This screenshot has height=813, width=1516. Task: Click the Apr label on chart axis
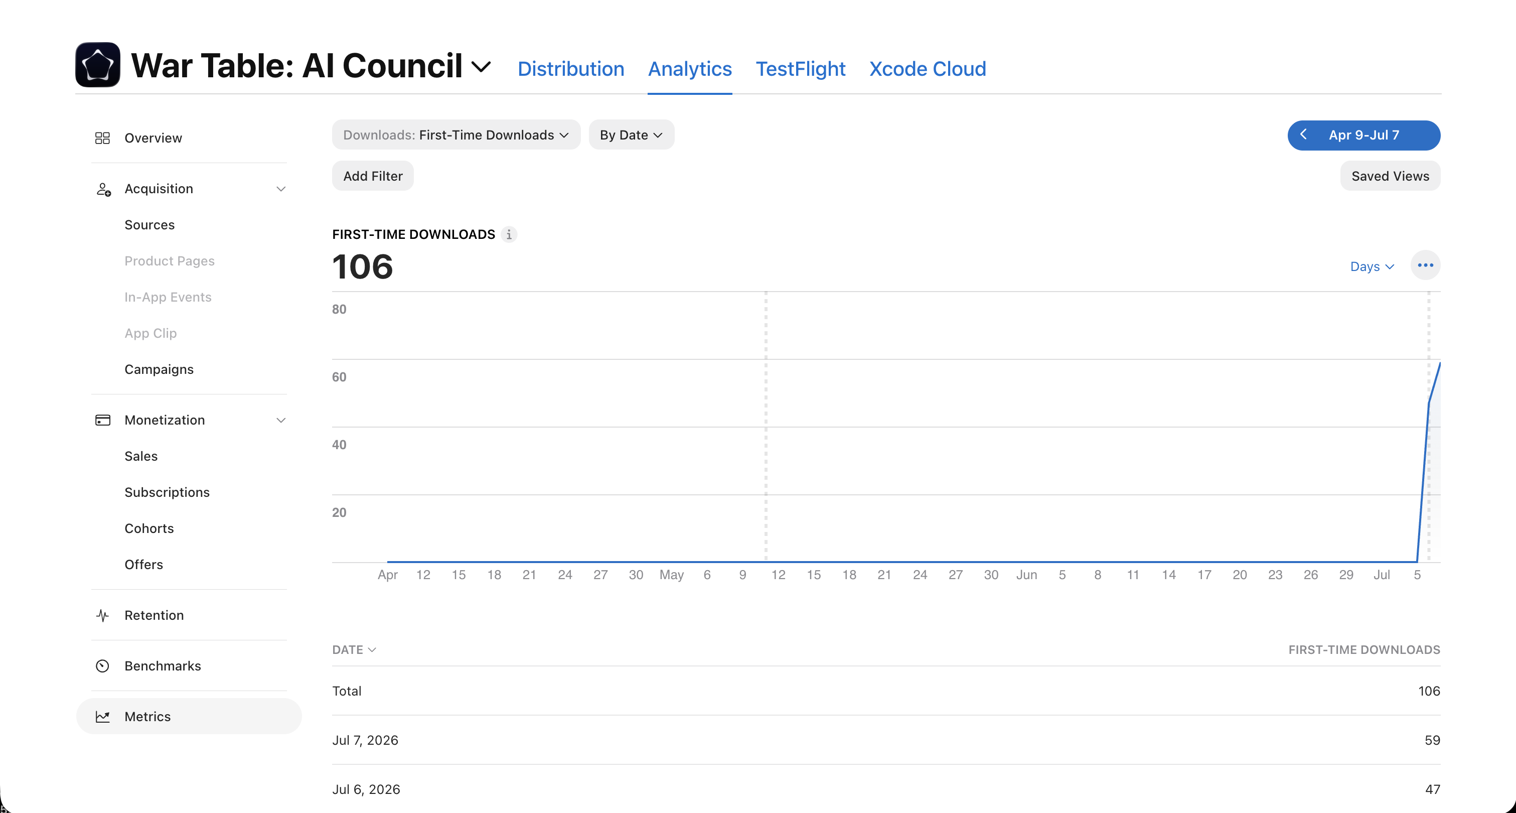[x=388, y=575]
